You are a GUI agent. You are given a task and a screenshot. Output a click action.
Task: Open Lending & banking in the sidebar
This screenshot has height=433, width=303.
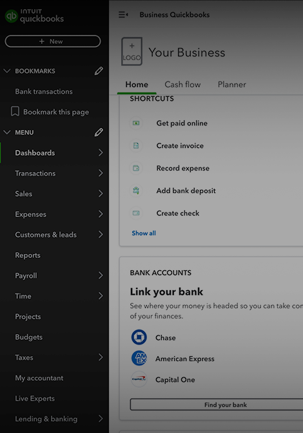pyautogui.click(x=46, y=419)
